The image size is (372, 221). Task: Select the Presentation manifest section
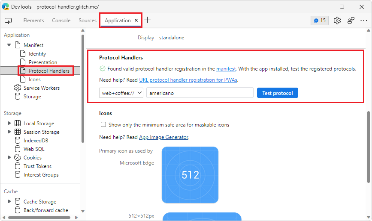click(43, 62)
